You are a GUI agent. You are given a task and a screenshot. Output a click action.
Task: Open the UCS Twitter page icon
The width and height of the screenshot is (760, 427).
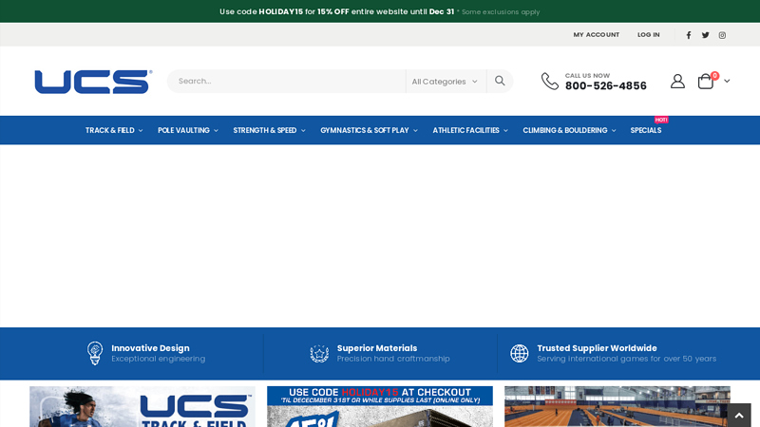click(x=705, y=35)
